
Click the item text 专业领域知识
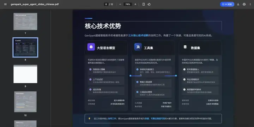click(193, 80)
